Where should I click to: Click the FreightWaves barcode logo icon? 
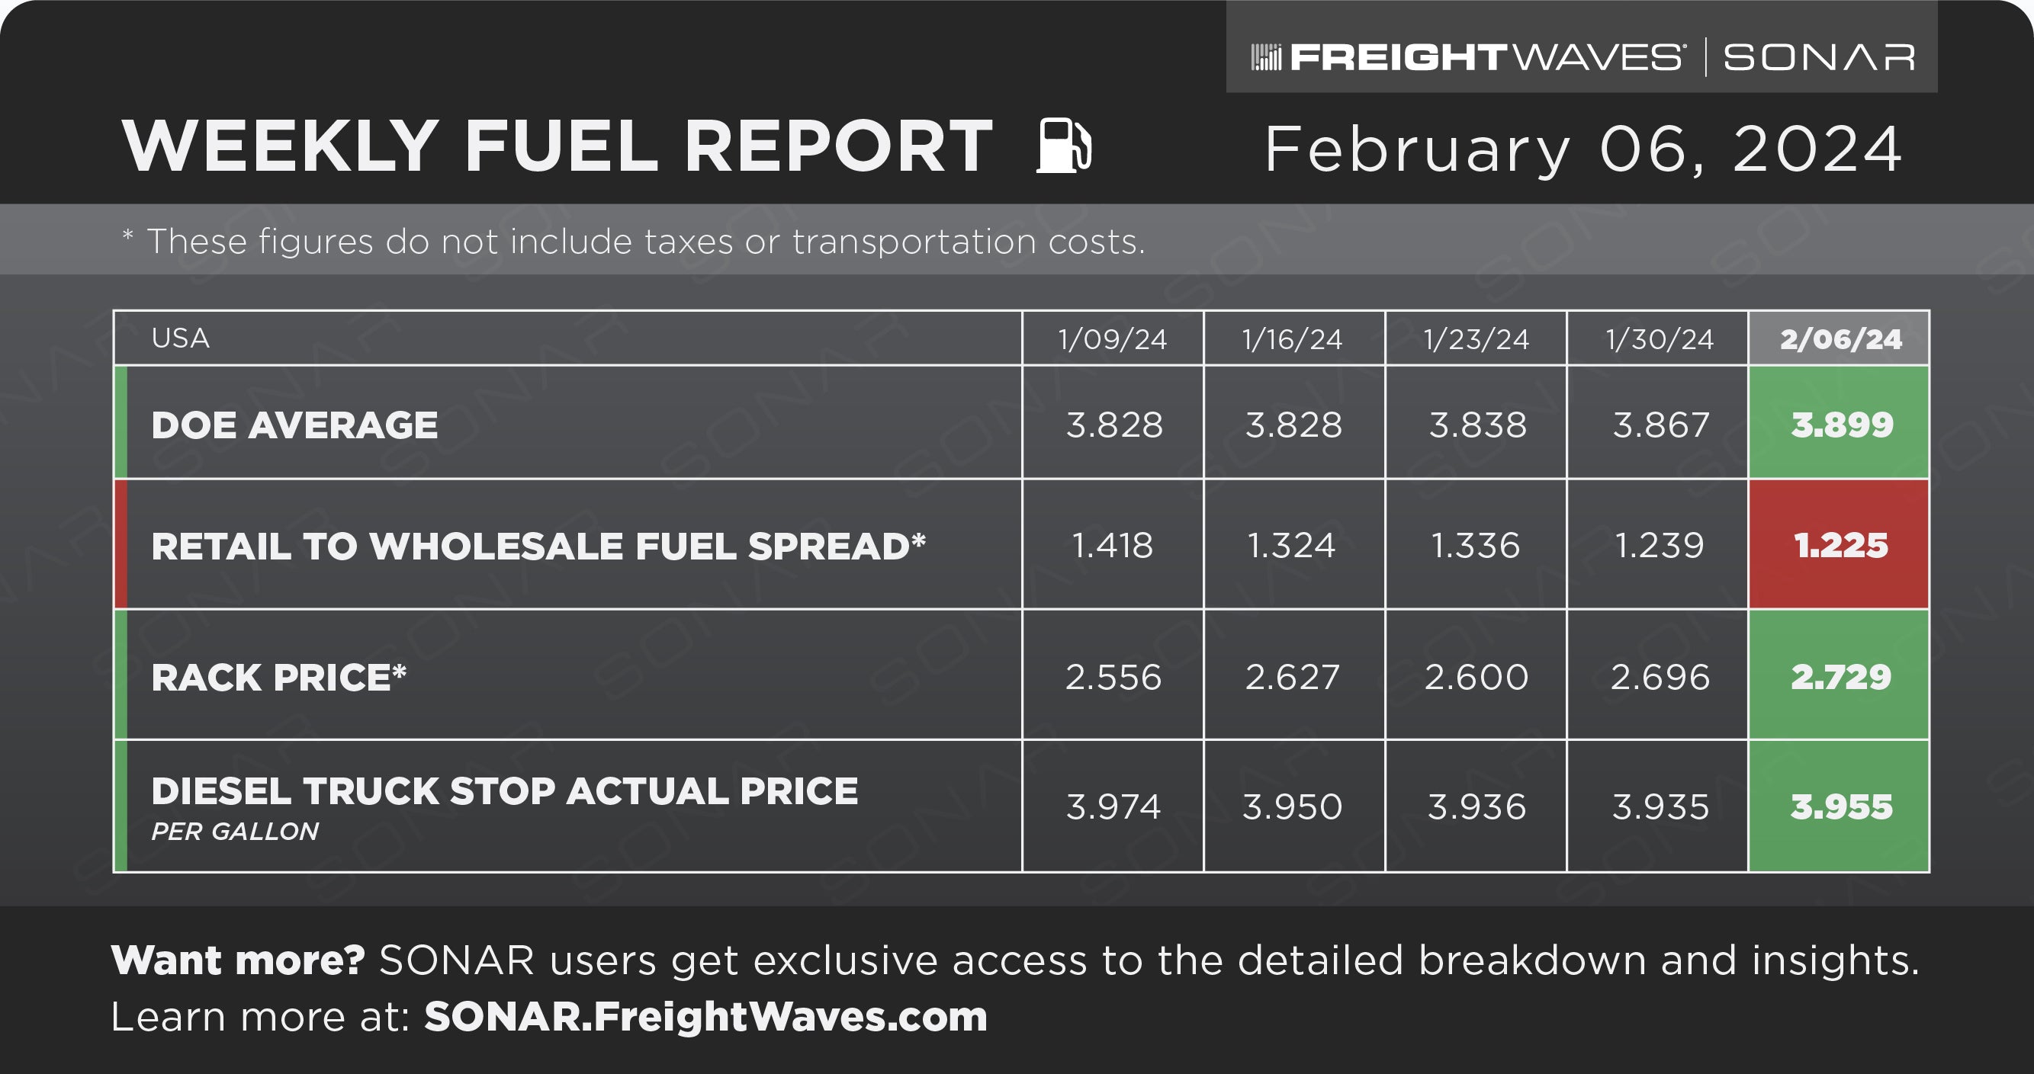1267,58
